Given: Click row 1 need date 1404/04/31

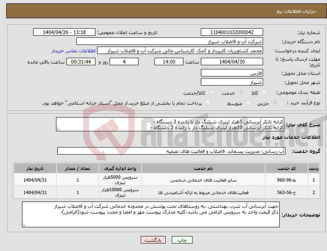Looking at the screenshot, I should tap(35, 180).
